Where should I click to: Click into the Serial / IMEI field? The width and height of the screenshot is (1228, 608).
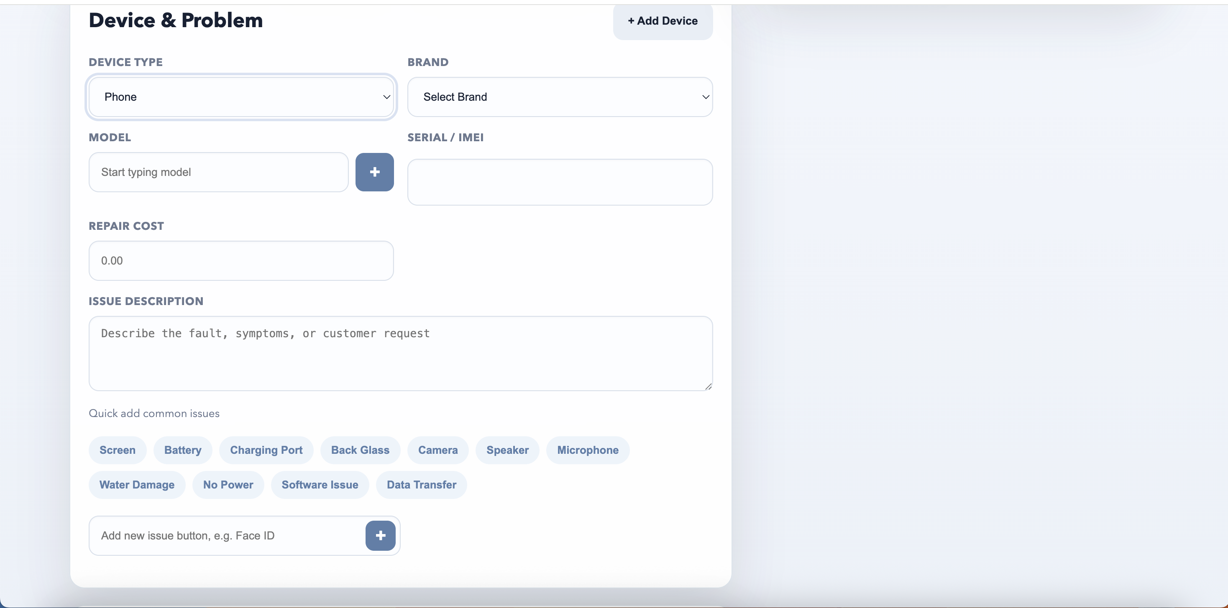click(560, 182)
